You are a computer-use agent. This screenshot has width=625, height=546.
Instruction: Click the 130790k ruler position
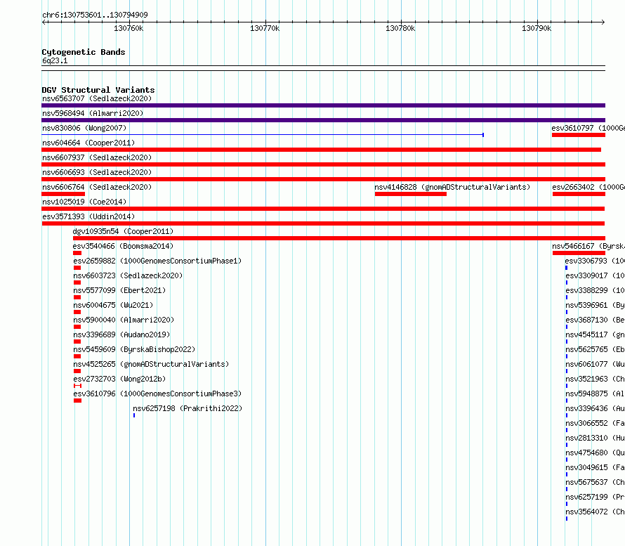(x=537, y=28)
